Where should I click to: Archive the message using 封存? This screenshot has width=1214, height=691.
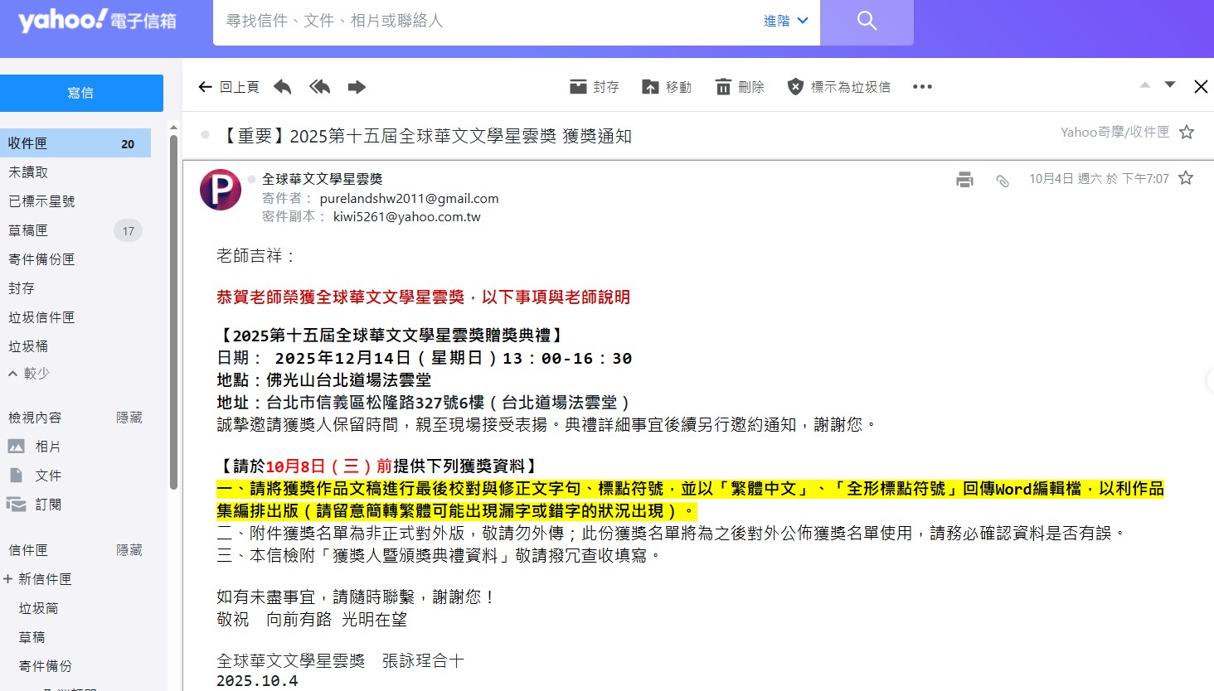(594, 87)
